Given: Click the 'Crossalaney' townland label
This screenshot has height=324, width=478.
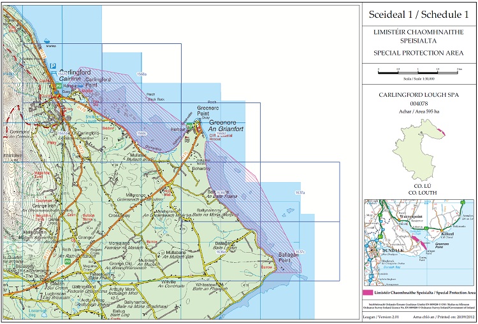Looking at the screenshot, I should 119,215.
